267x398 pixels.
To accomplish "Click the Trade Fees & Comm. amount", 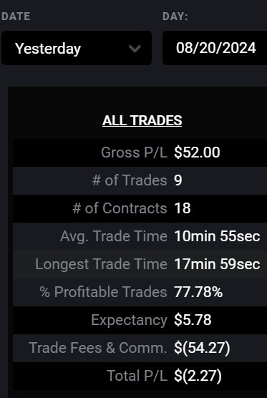I will pos(202,348).
